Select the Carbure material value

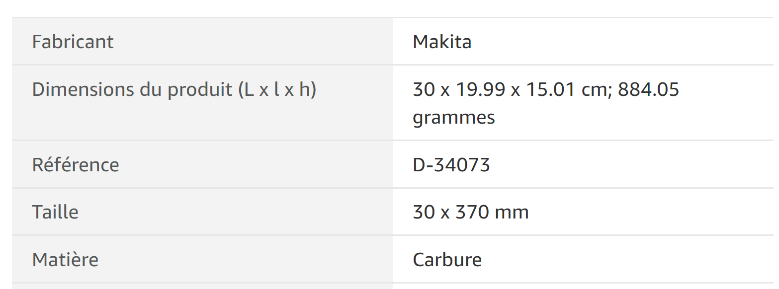[x=447, y=260]
